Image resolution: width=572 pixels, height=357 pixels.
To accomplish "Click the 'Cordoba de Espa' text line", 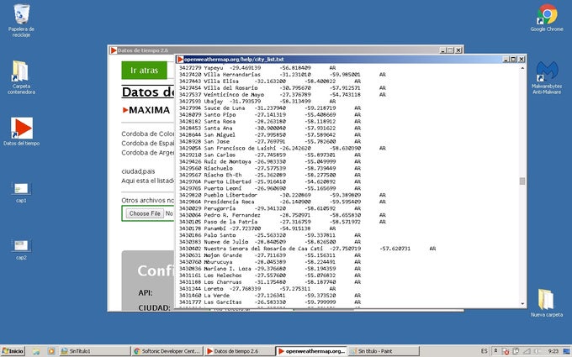I will (x=148, y=143).
